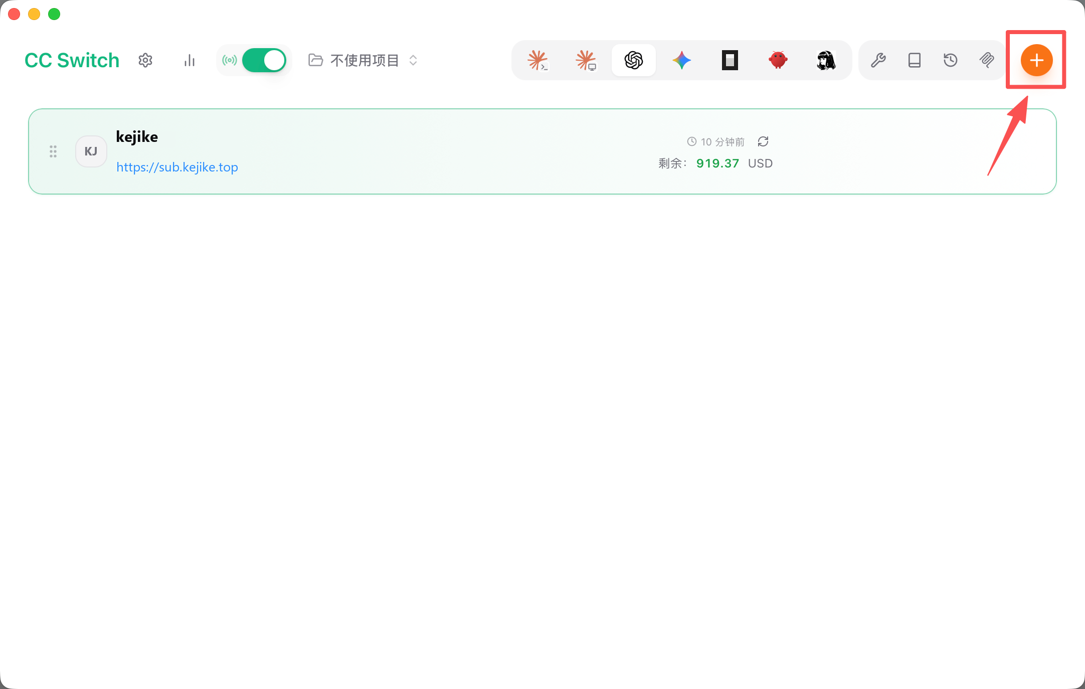The image size is (1085, 689).
Task: Click the 919.37 remaining balance
Action: (717, 163)
